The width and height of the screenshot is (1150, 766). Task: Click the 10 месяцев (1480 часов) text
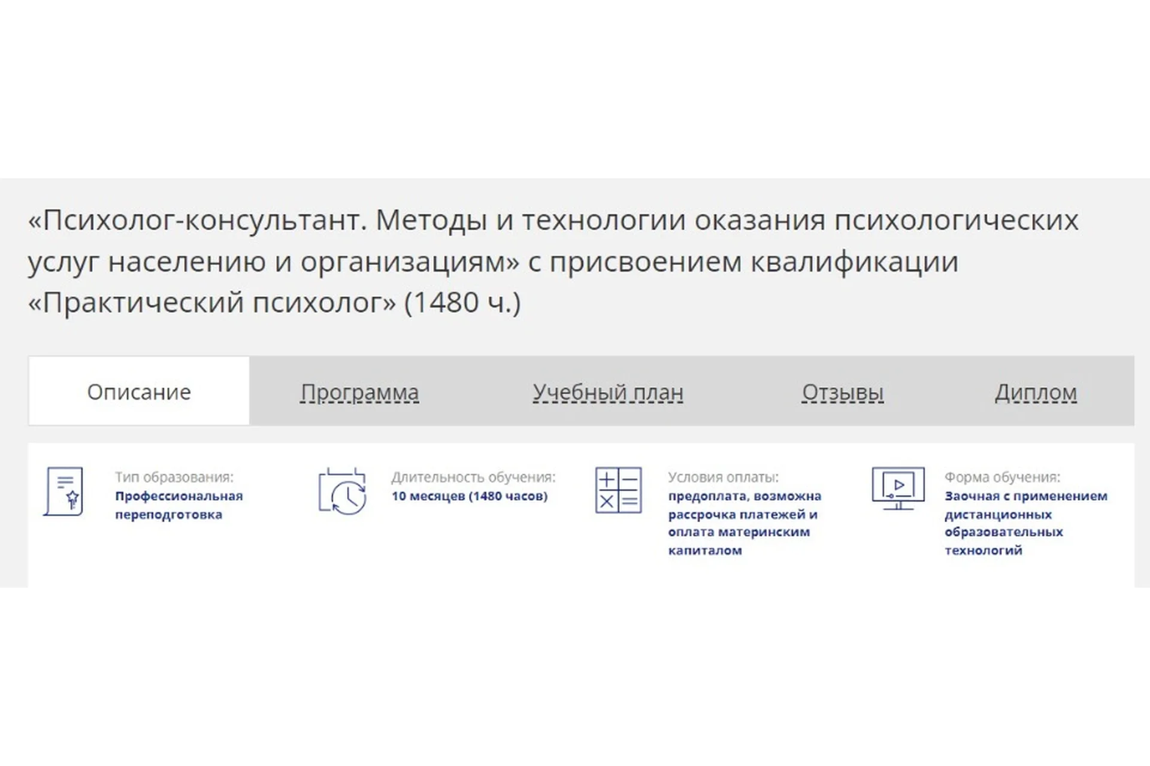pos(469,496)
